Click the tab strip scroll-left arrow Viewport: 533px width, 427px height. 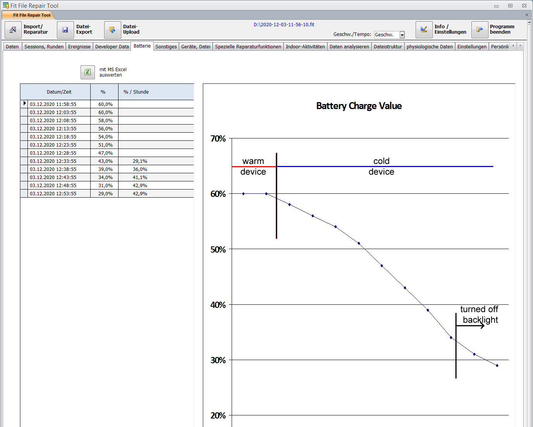tap(513, 46)
